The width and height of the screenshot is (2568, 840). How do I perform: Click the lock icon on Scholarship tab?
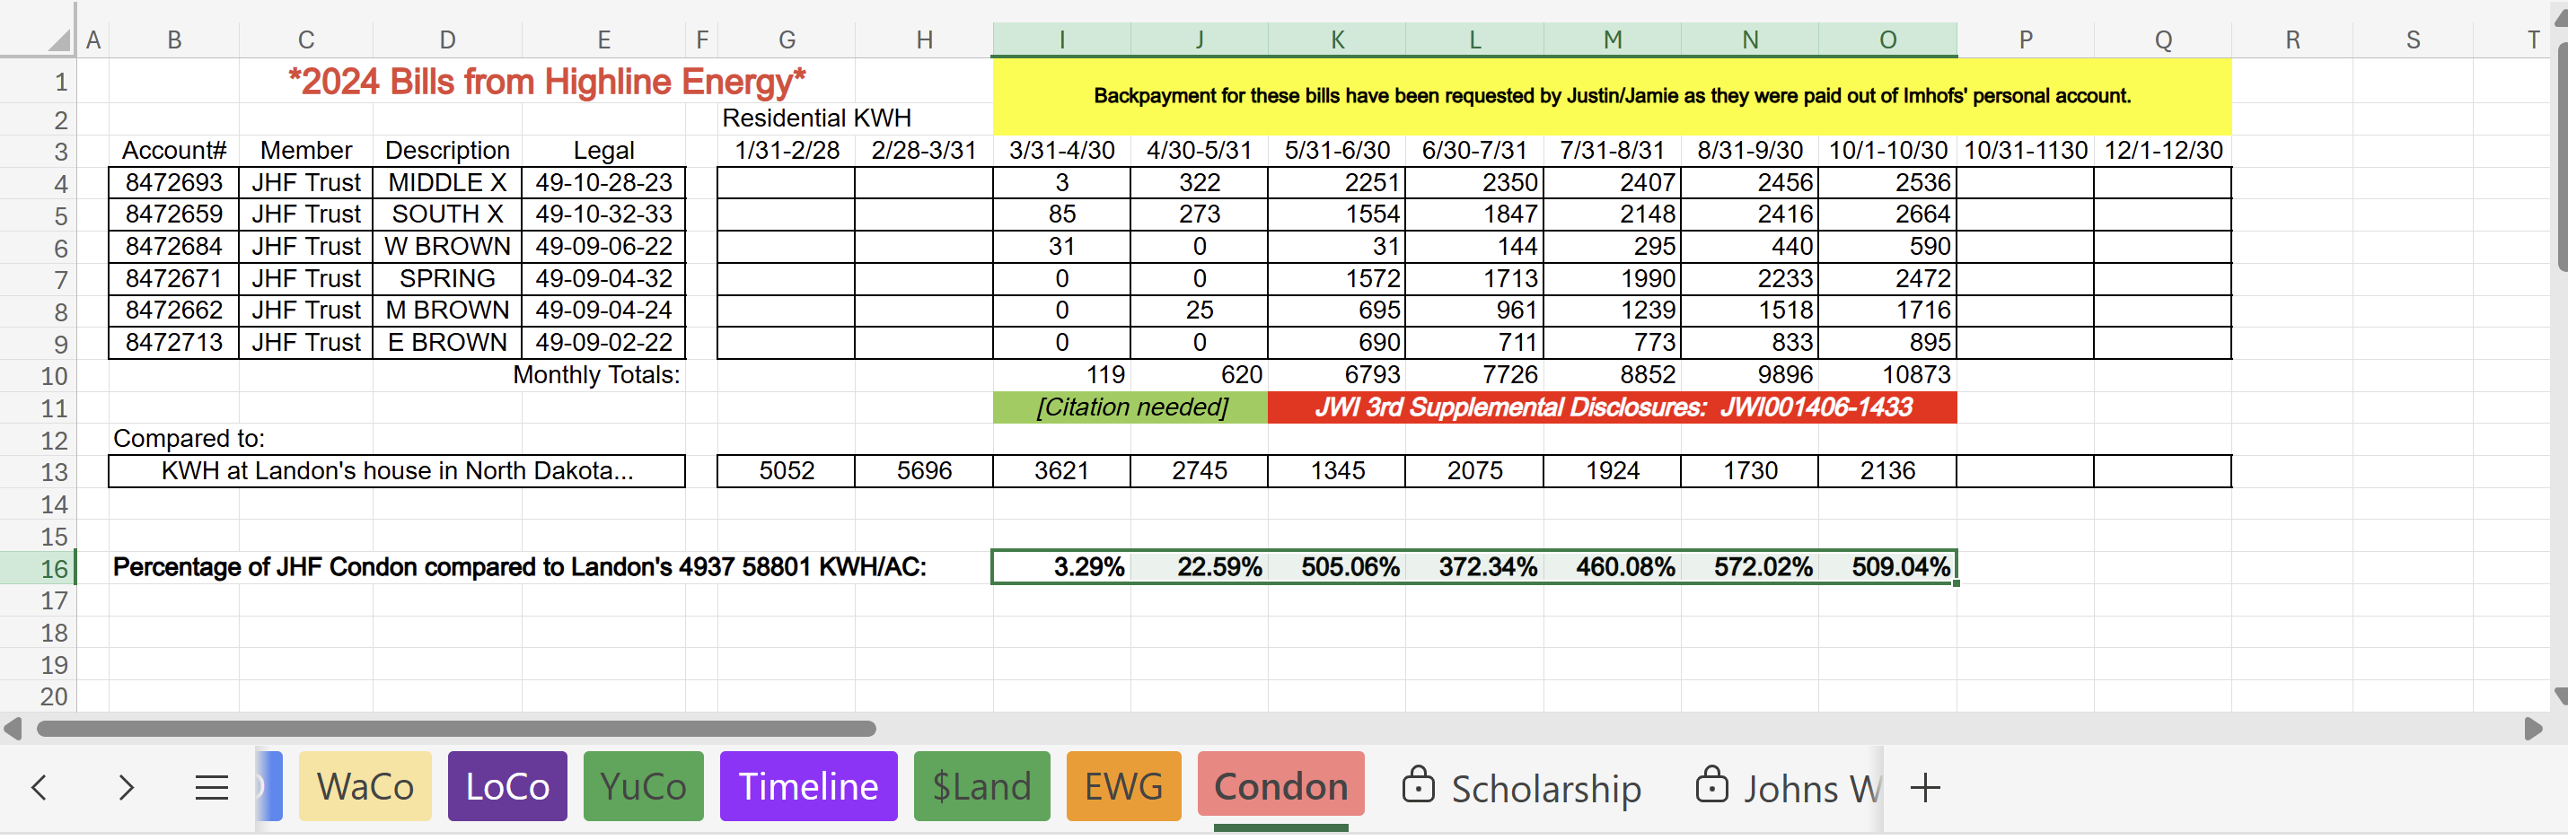point(1418,784)
